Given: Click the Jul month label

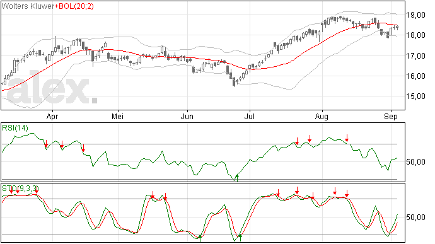Looking at the screenshot, I should 250,117.
